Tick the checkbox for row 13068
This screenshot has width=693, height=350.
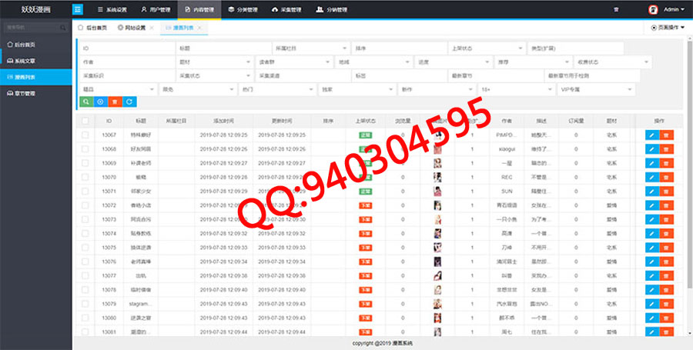(x=85, y=148)
